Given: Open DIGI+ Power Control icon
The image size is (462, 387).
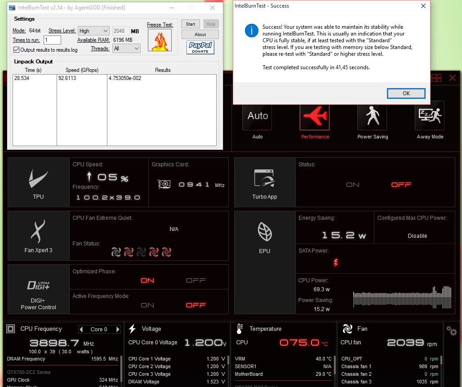Looking at the screenshot, I should pos(38,285).
